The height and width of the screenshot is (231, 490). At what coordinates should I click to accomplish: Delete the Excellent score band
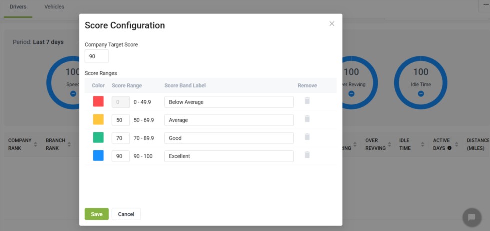pos(307,155)
